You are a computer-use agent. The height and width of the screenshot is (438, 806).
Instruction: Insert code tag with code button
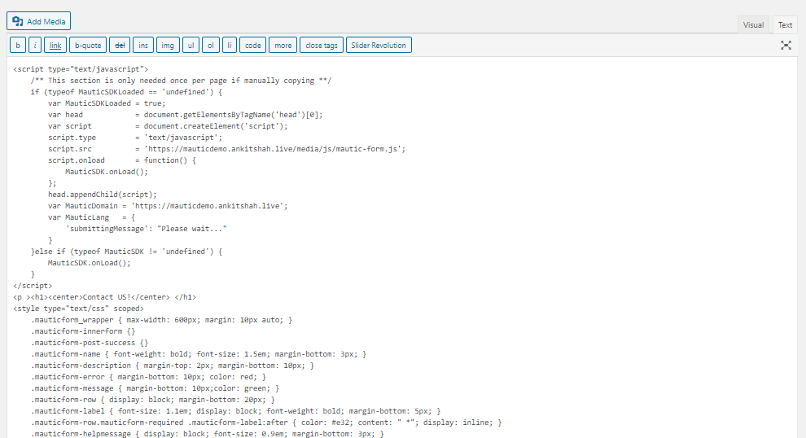coord(253,46)
